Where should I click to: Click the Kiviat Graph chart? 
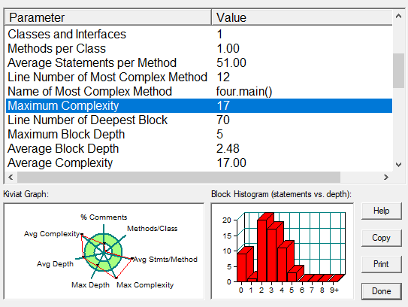104,251
